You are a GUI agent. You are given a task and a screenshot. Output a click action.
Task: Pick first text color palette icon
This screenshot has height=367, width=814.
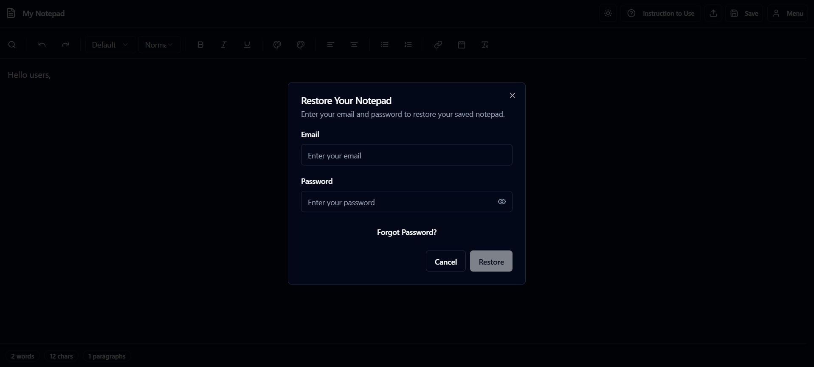[x=277, y=45]
